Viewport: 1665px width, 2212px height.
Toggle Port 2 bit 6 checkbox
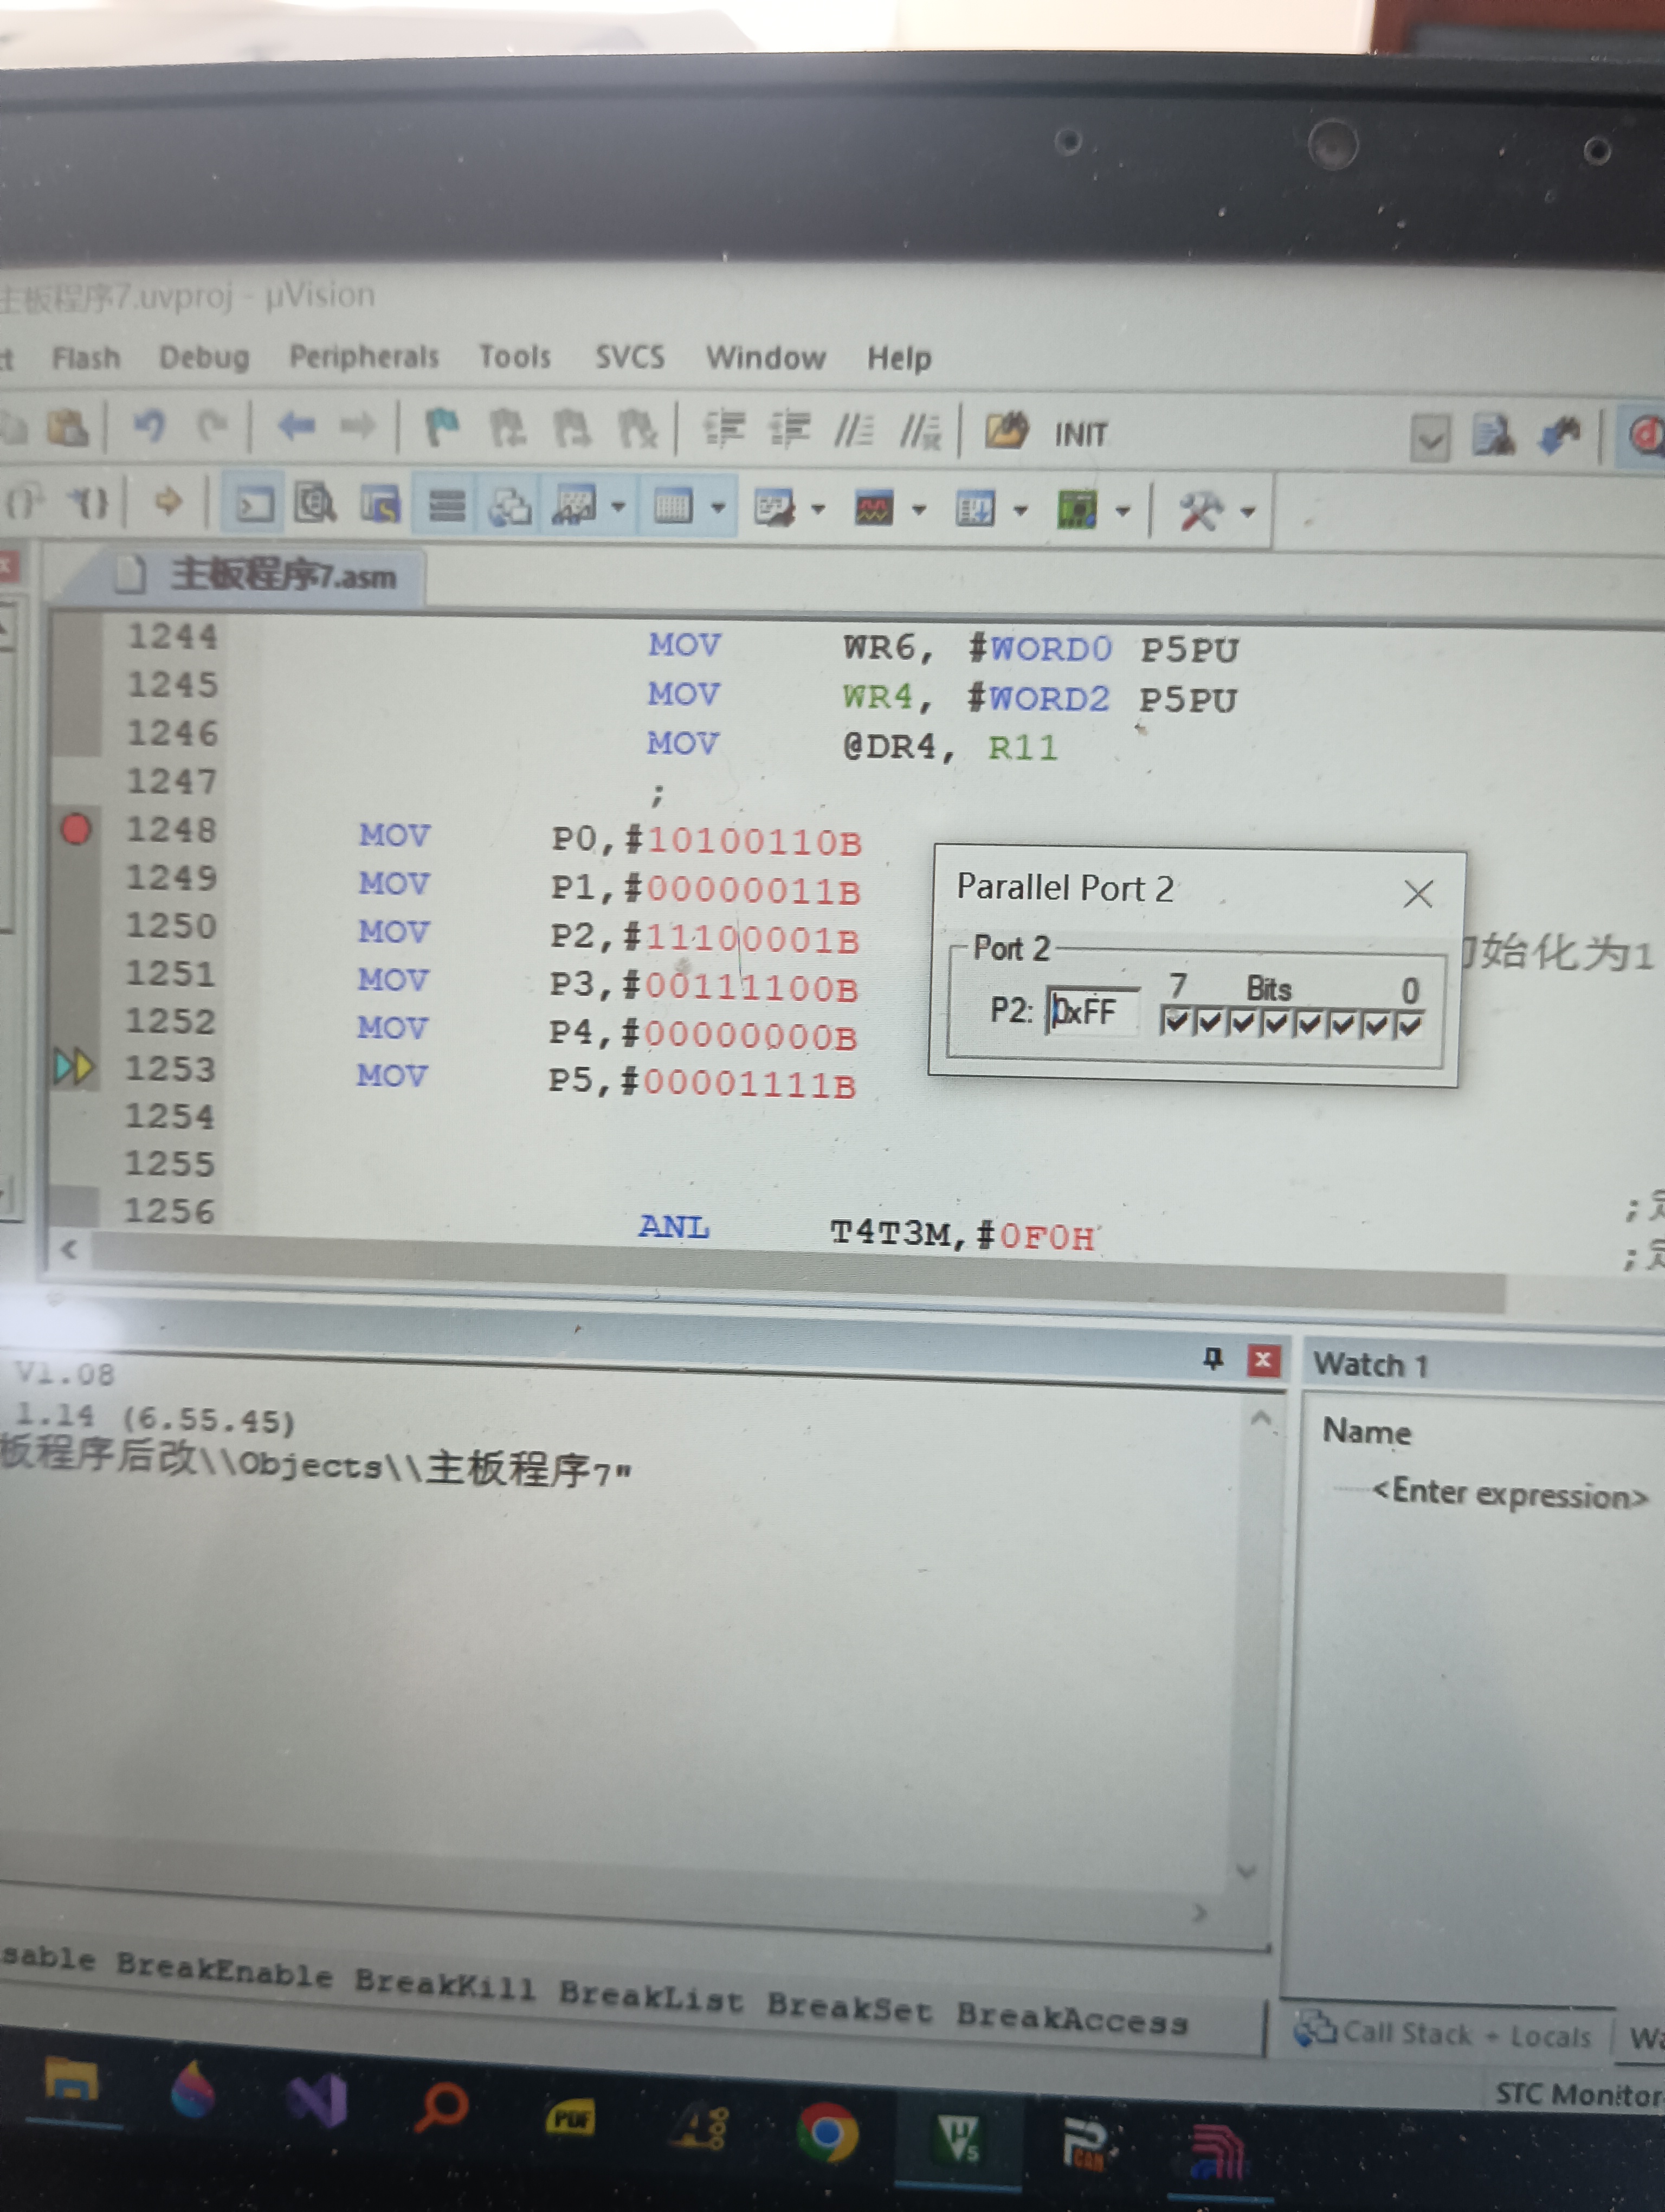point(1210,1022)
